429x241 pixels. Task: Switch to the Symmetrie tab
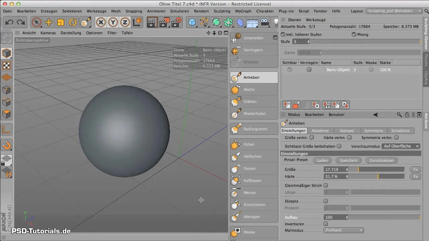tap(374, 131)
